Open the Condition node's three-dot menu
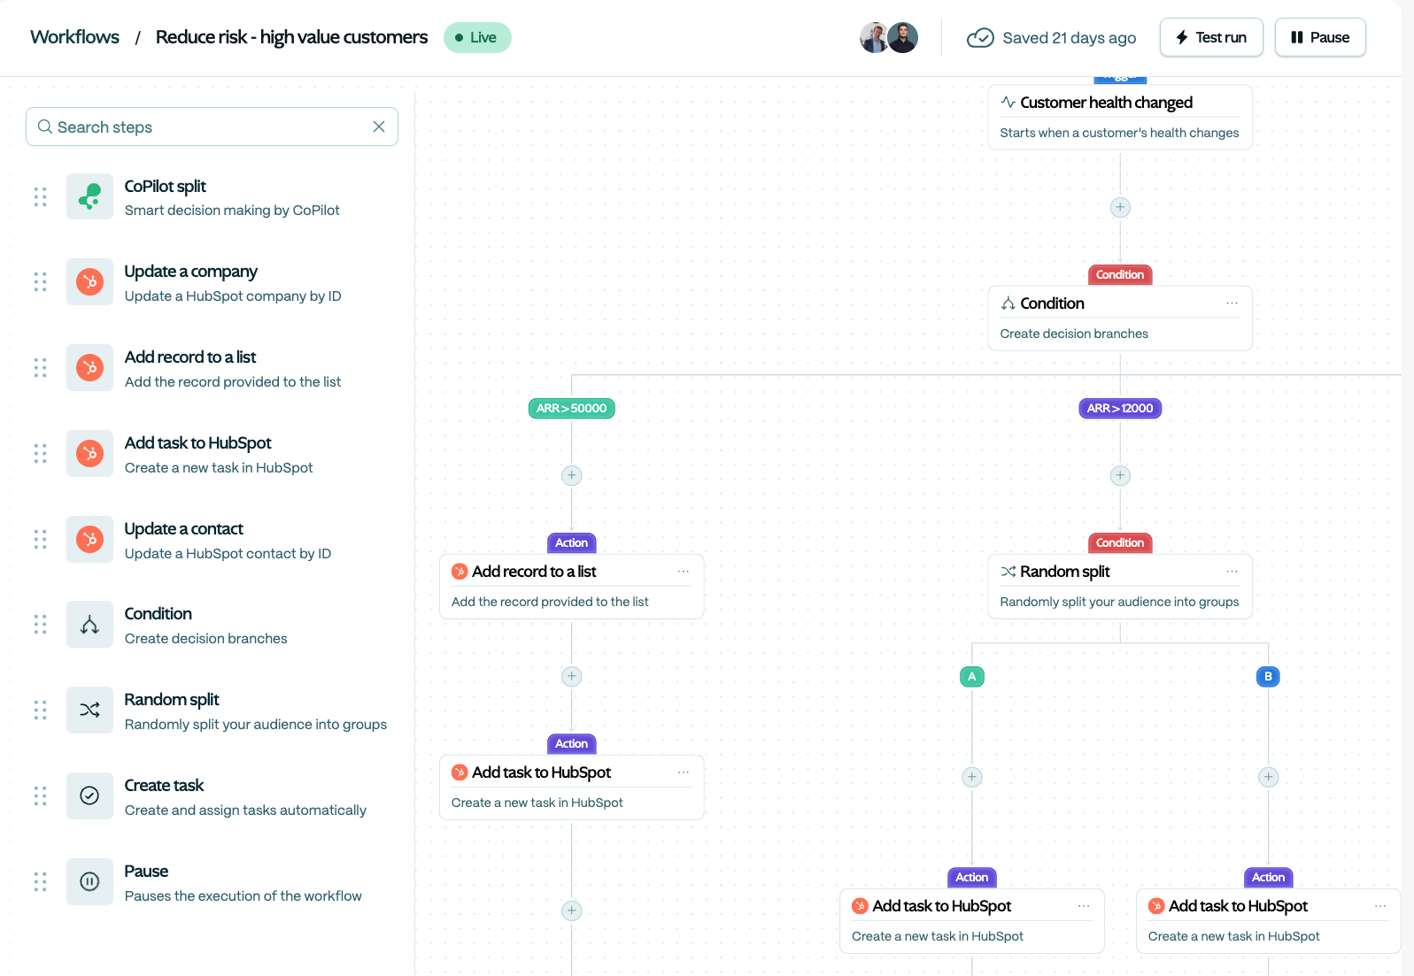 click(1232, 304)
